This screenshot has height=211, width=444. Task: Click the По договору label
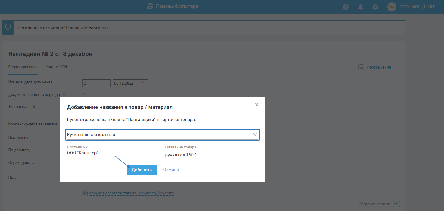point(19,150)
